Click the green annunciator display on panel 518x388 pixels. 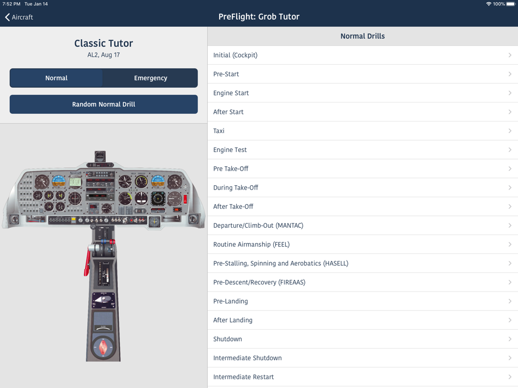(75, 182)
